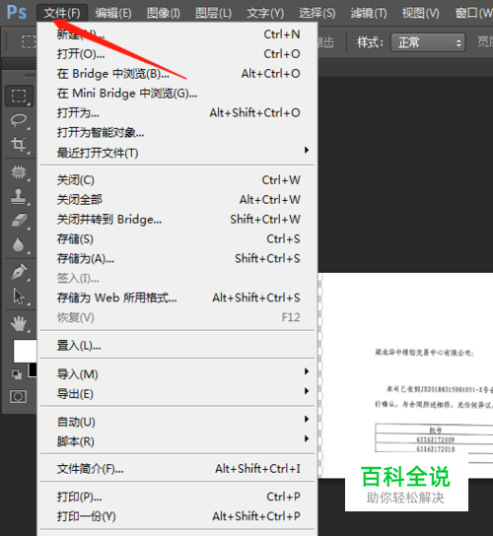Screen dimensions: 493x536
Task: Choose 关闭(C) menu item
Action: tap(177, 180)
